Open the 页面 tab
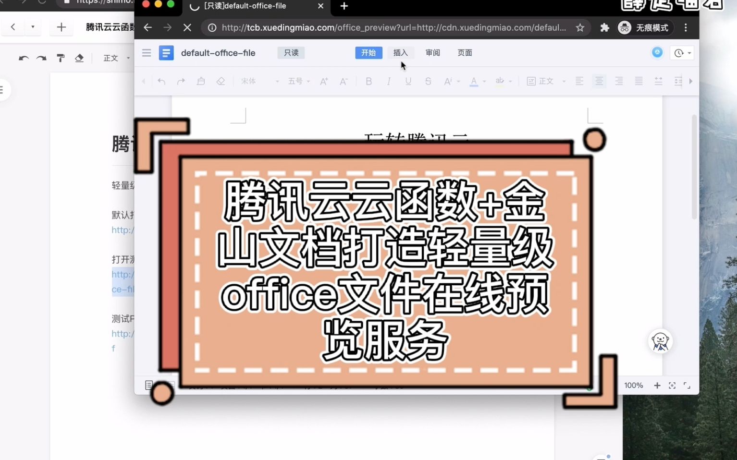 point(465,53)
